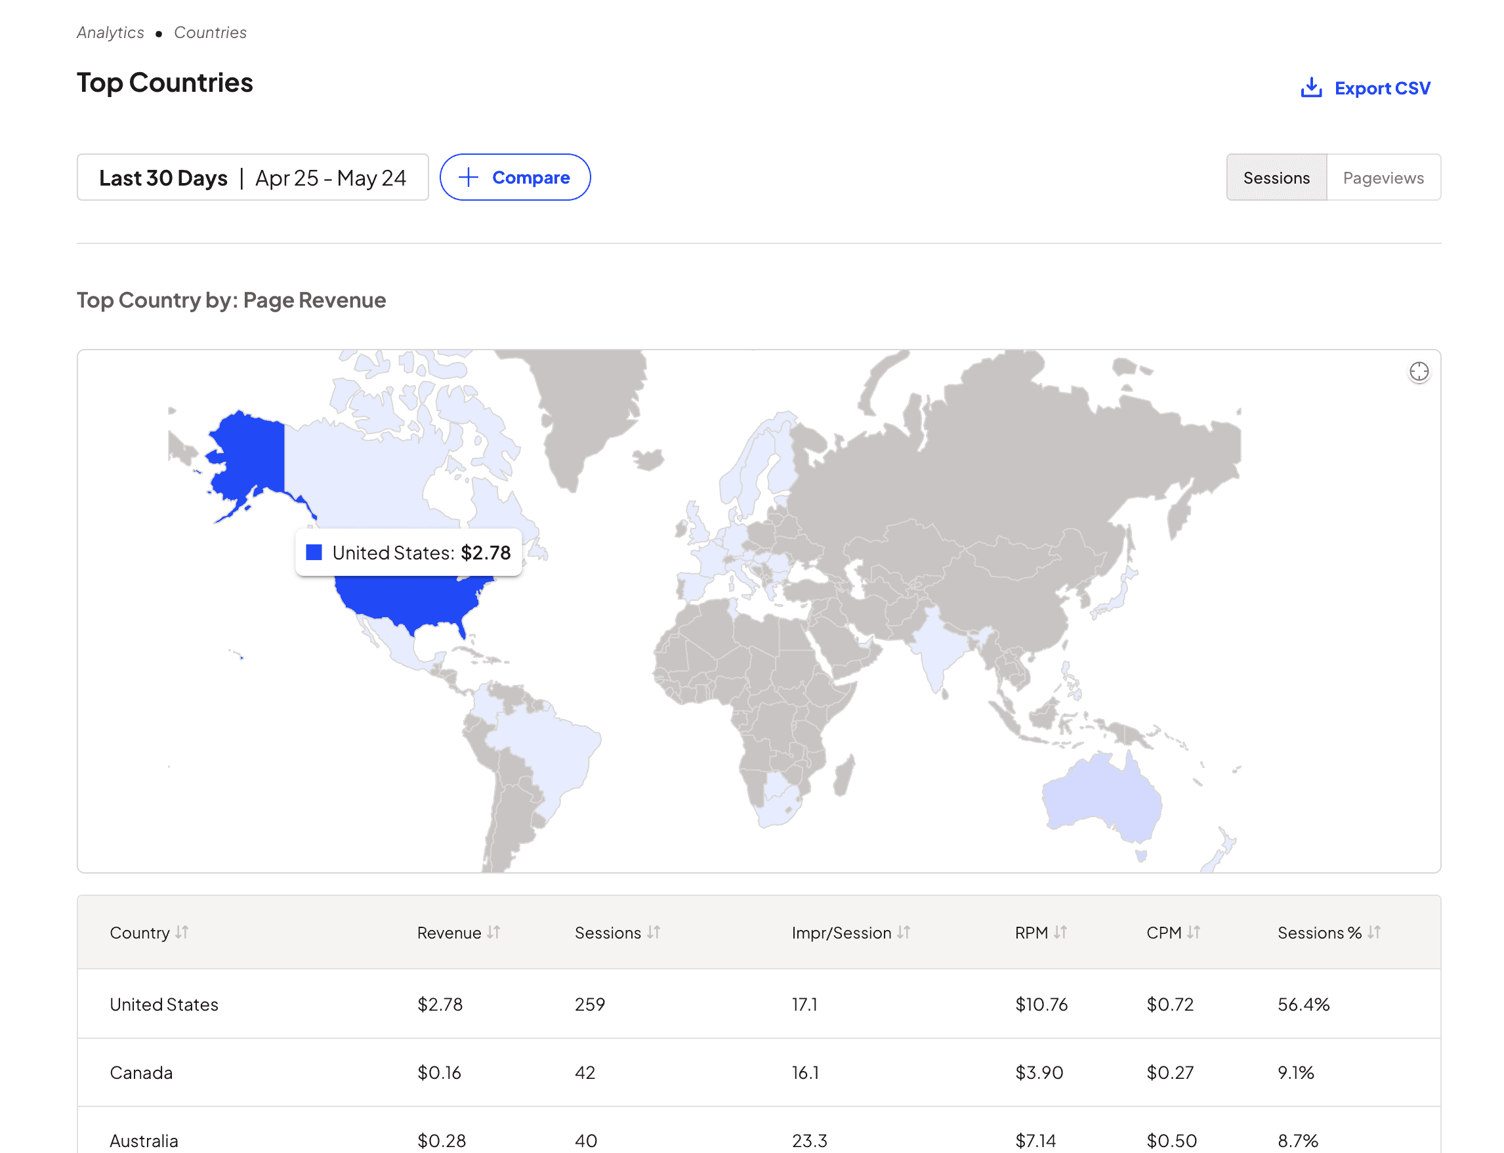Sort by CPM column sort icon
The width and height of the screenshot is (1504, 1153).
(1193, 932)
